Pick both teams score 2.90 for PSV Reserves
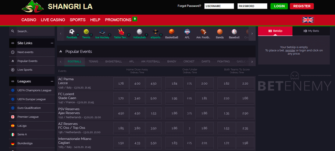 point(245,113)
